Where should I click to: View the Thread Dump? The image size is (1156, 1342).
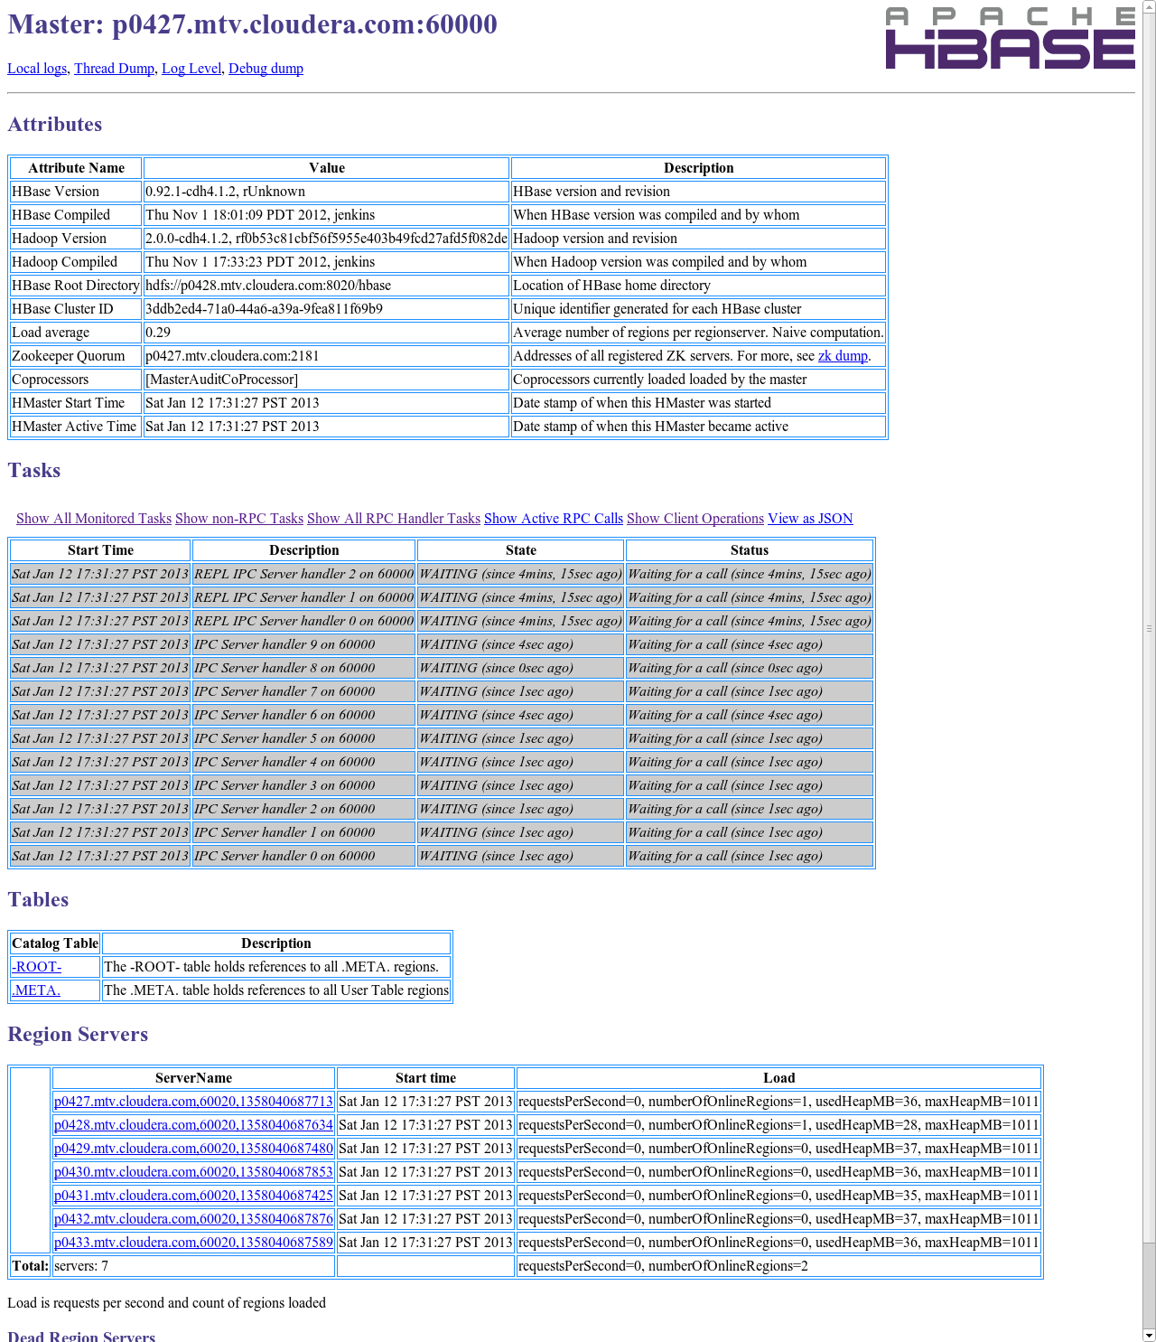[114, 68]
